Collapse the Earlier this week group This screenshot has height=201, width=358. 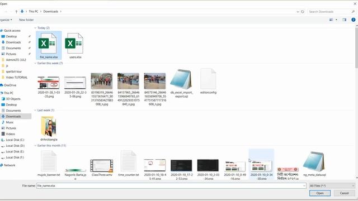click(35, 63)
